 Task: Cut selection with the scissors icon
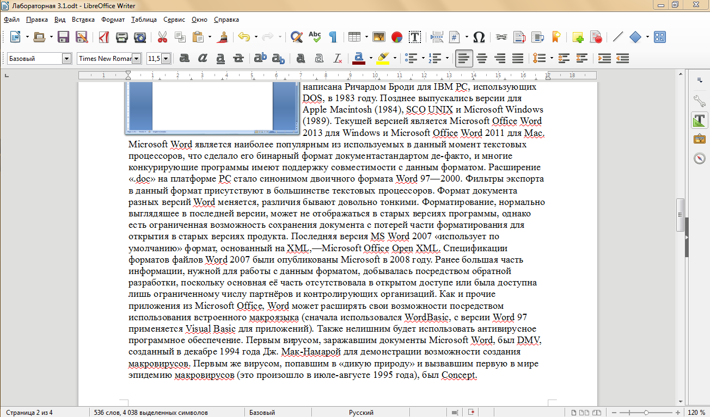click(x=162, y=37)
